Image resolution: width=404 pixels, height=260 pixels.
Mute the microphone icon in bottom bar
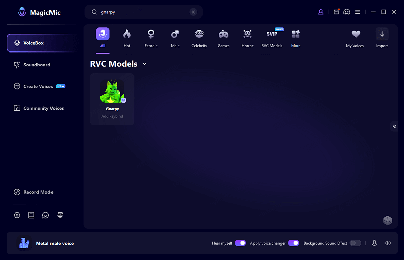tap(374, 243)
